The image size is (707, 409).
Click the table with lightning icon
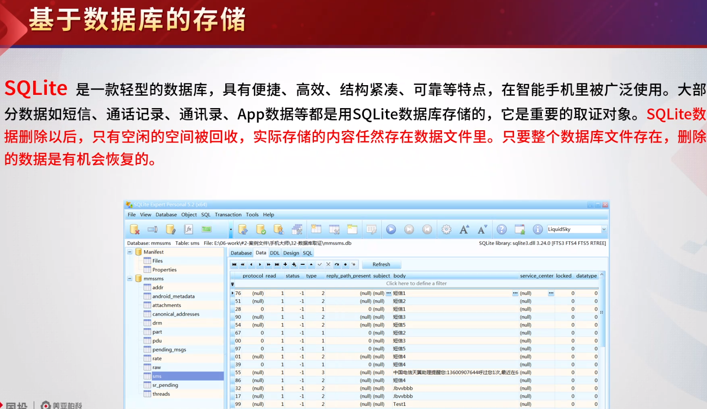372,229
